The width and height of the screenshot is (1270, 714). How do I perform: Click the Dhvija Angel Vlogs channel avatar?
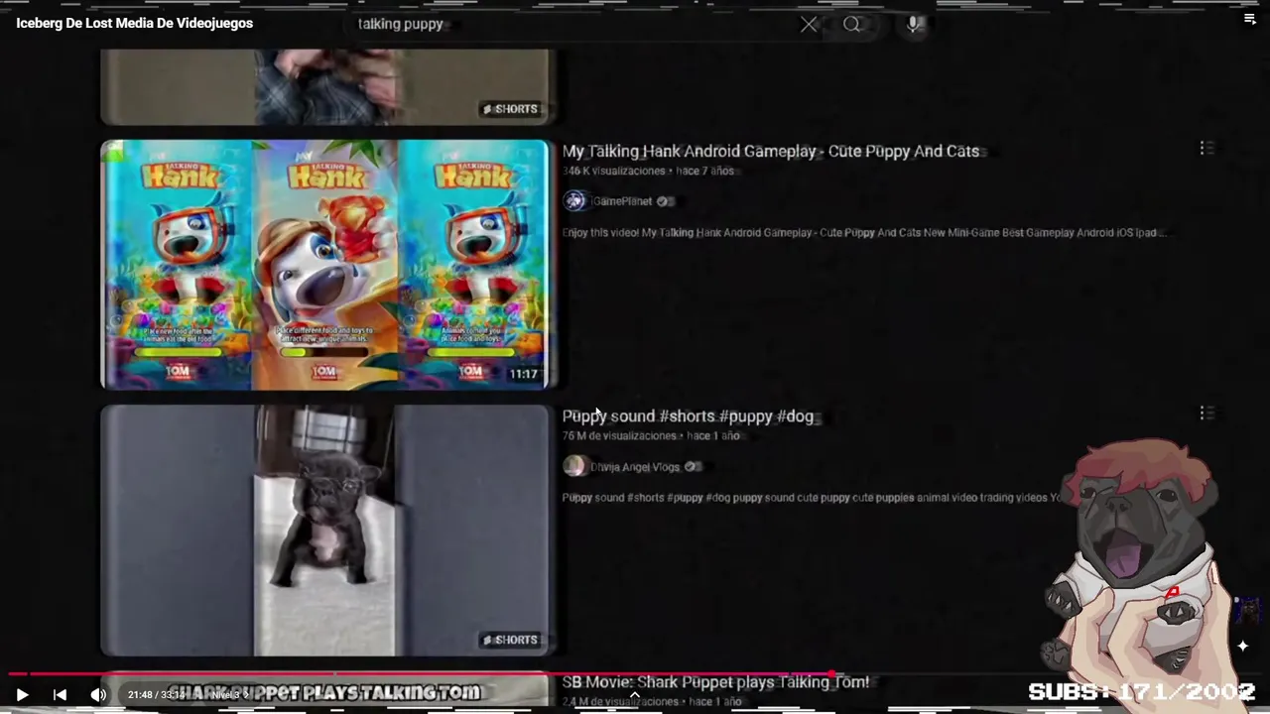(x=574, y=466)
